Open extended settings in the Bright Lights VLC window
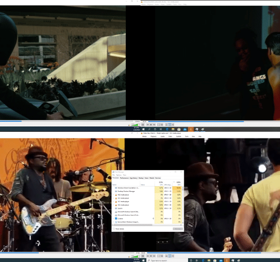This screenshot has height=262, width=280. pos(162,256)
